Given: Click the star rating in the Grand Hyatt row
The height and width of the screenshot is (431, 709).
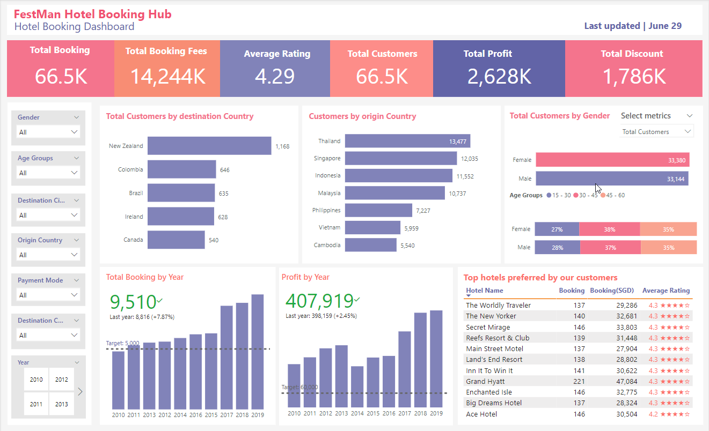Looking at the screenshot, I should click(675, 381).
